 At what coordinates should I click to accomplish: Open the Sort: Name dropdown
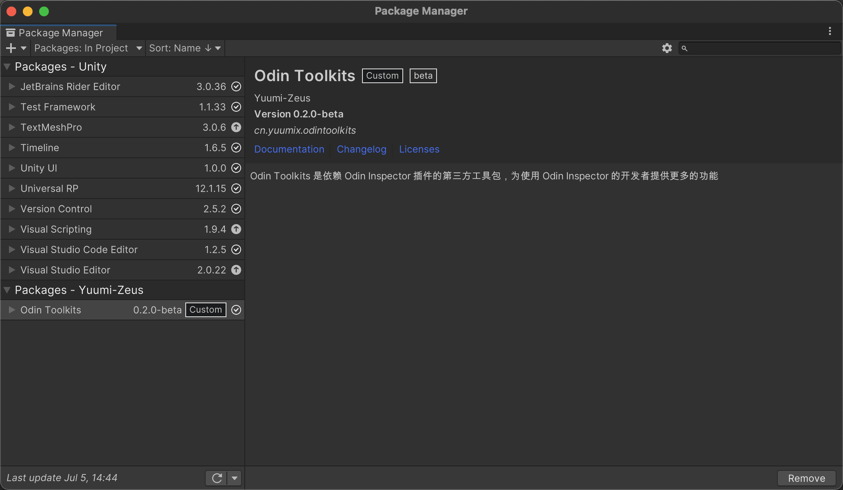[x=185, y=48]
